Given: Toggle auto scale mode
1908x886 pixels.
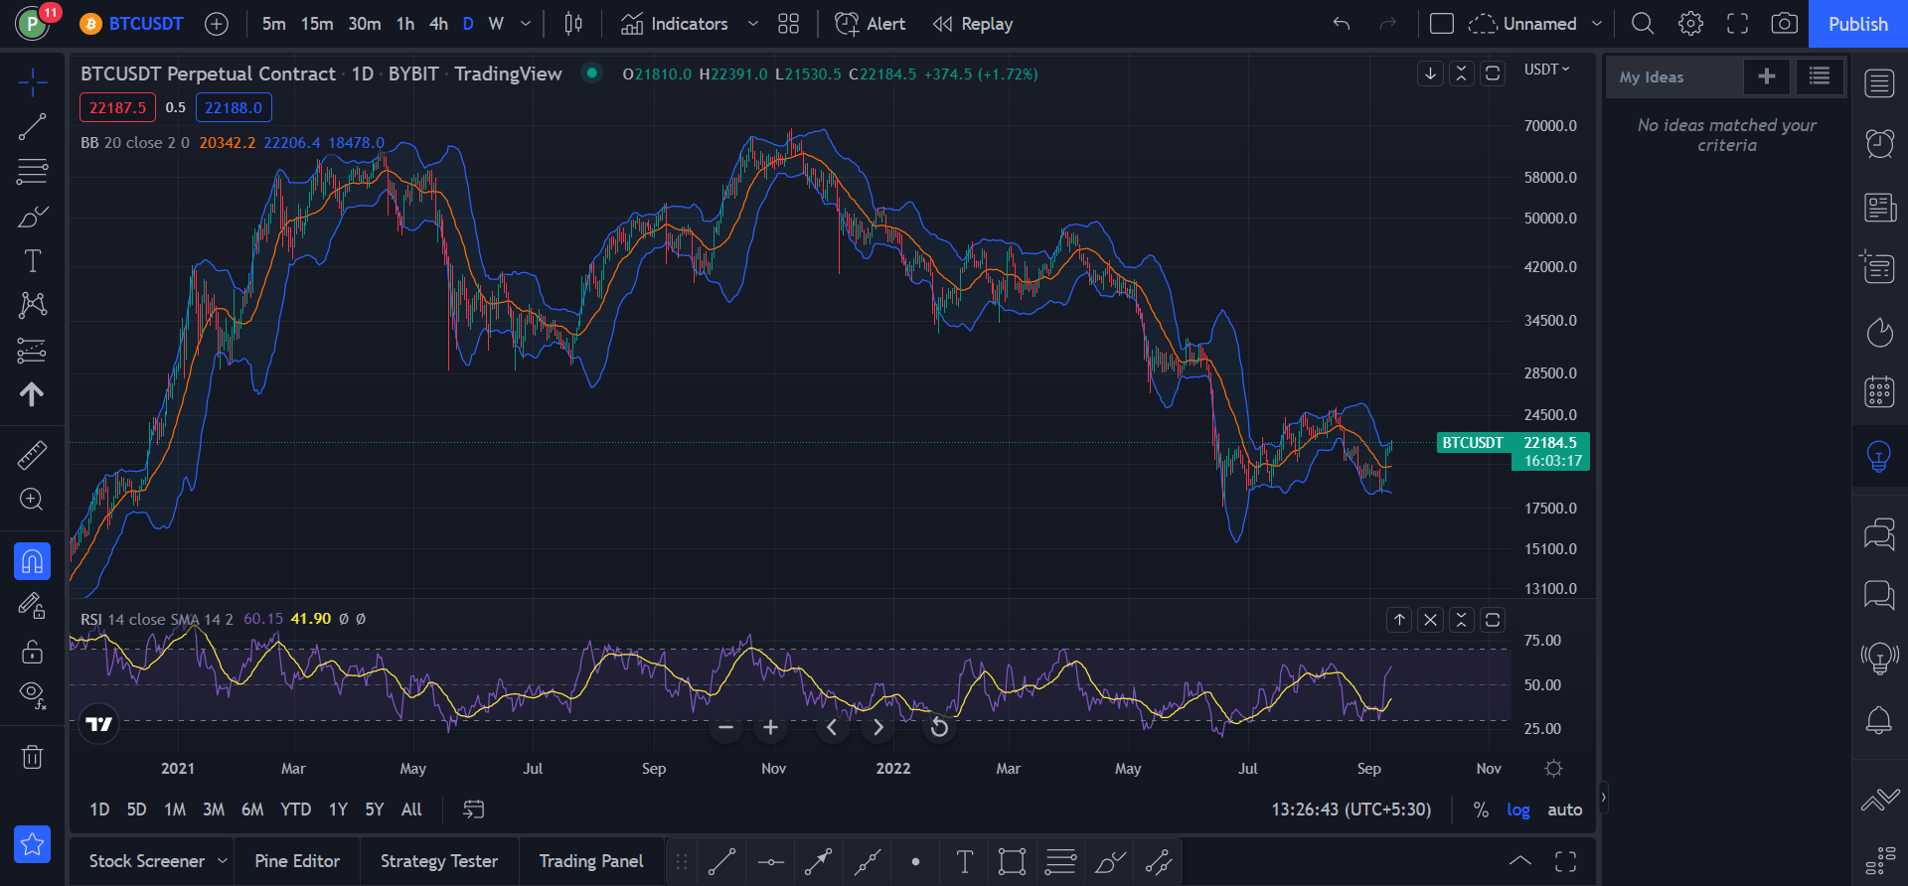Looking at the screenshot, I should click(1565, 810).
